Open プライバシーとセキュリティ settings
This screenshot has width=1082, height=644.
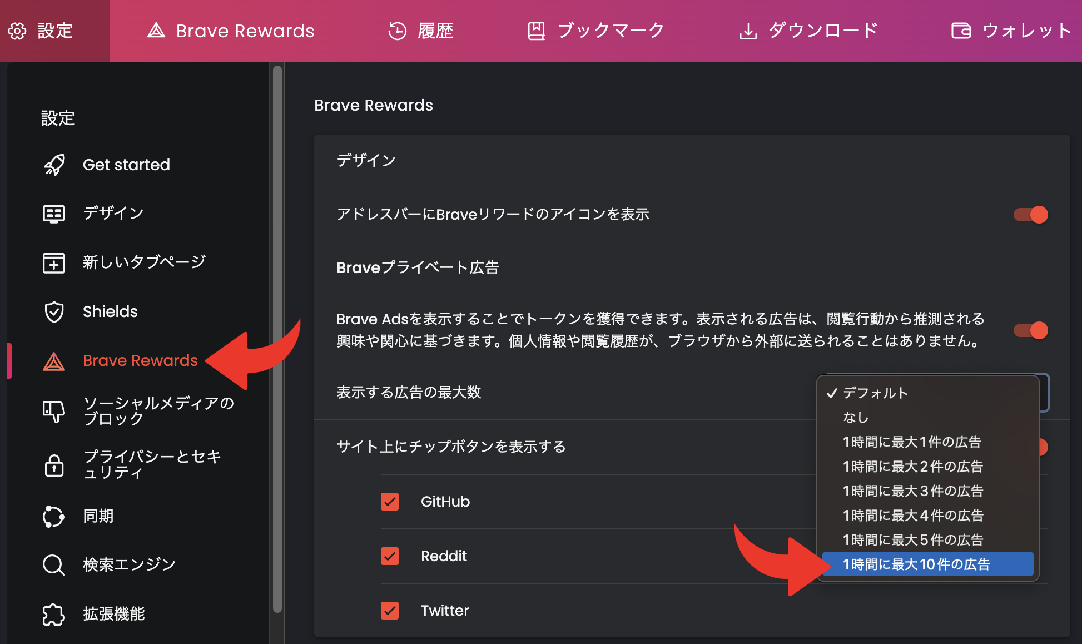click(152, 464)
